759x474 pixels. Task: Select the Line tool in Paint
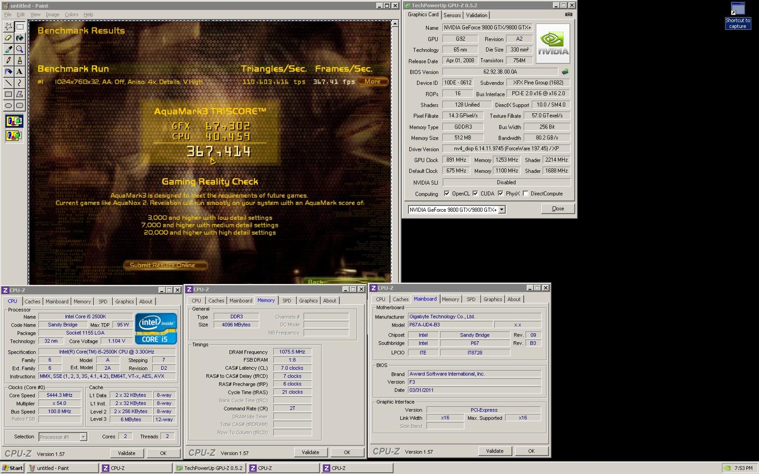click(9, 83)
